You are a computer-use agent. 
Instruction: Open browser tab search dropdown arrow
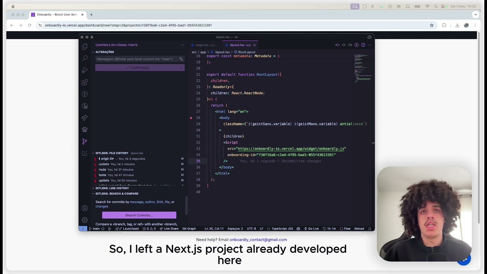475,14
